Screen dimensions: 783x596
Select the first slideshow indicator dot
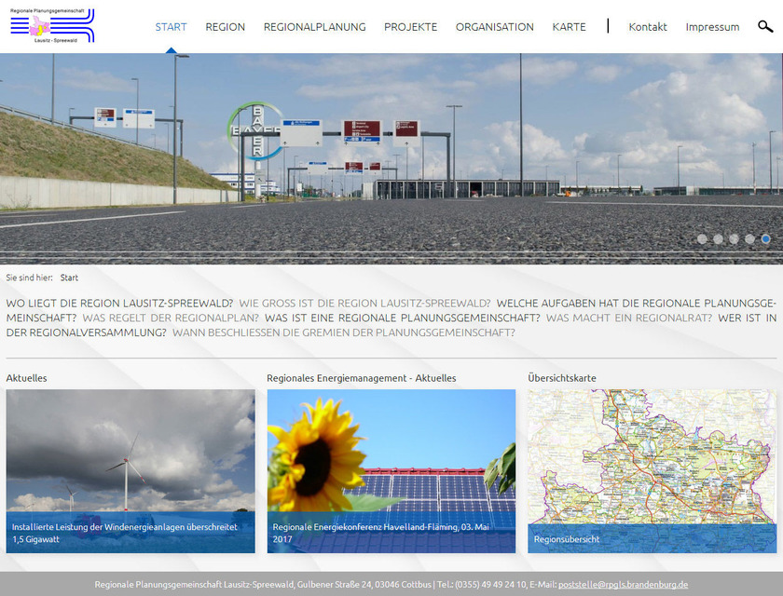tap(702, 239)
